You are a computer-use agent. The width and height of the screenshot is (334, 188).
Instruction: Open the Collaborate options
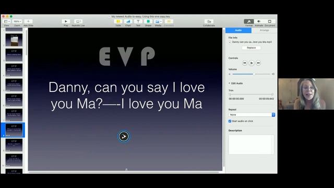(x=209, y=21)
